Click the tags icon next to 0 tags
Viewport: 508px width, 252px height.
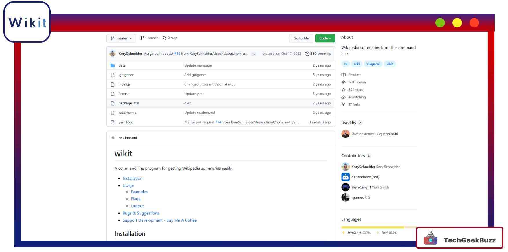164,38
